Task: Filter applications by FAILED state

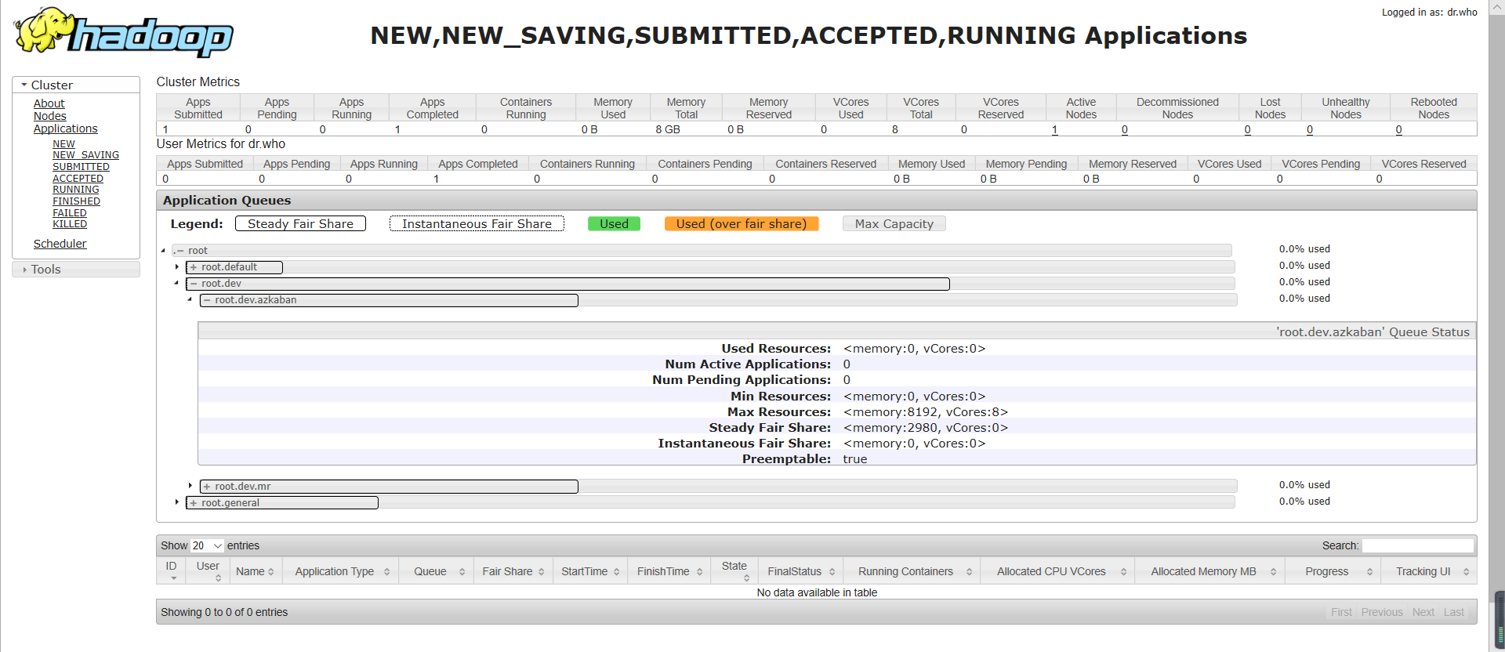Action: (70, 213)
